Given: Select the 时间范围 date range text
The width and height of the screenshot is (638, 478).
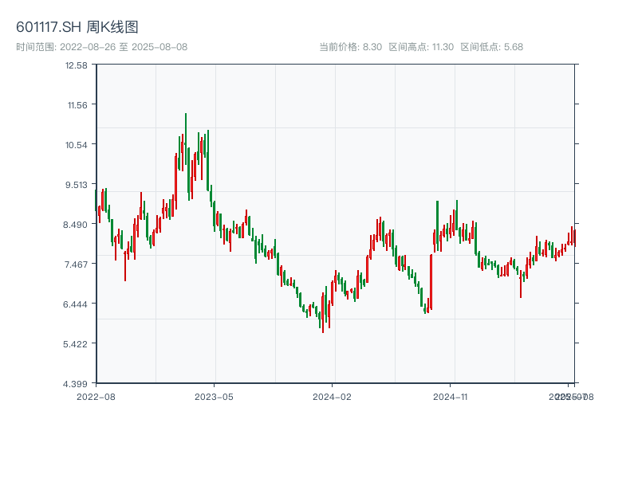Looking at the screenshot, I should 102,47.
